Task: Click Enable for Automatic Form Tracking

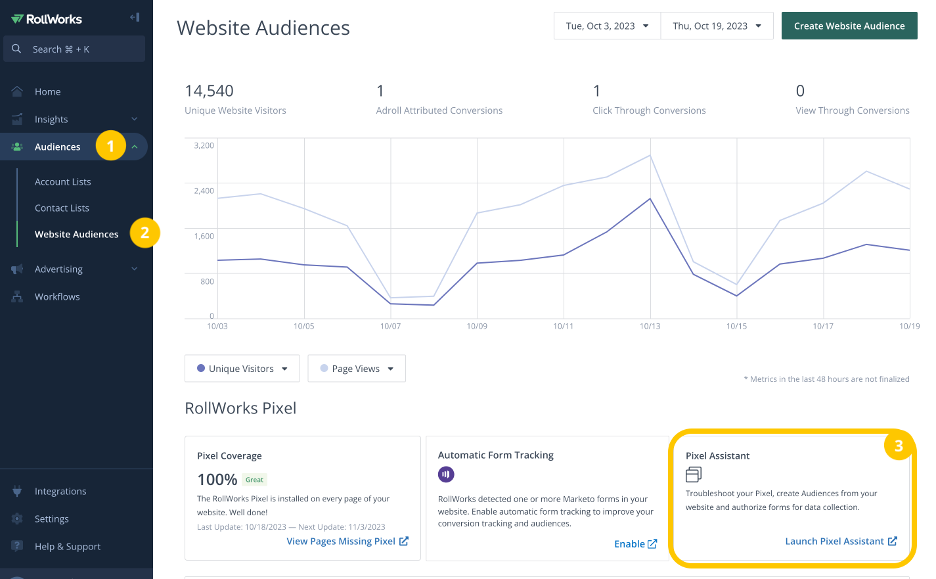Action: click(629, 544)
